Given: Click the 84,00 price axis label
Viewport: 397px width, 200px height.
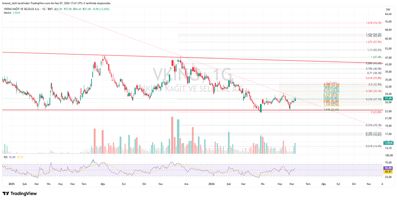Looking at the screenshot, I should pos(388,14).
